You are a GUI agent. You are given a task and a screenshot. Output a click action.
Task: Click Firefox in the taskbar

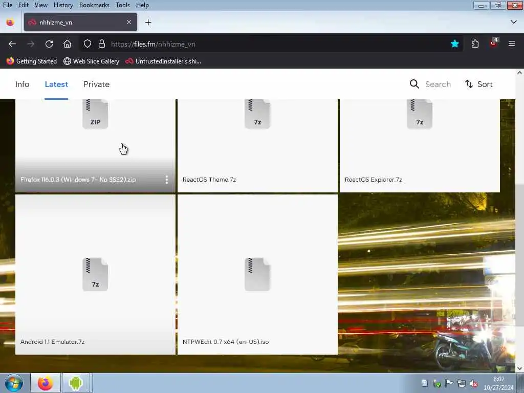coord(46,383)
